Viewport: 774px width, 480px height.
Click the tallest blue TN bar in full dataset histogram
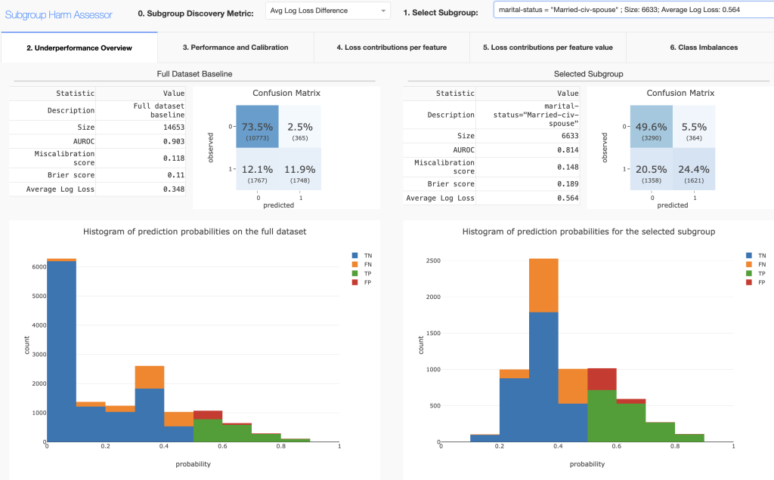pos(61,352)
